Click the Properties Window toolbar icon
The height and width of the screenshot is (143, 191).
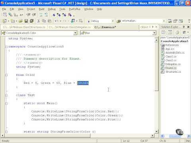(175, 21)
